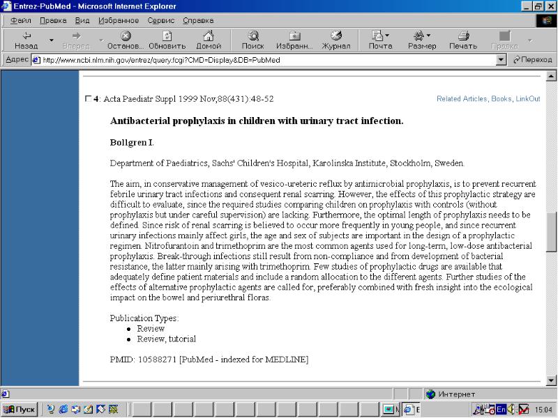Stop page loading with Останов button

tap(126, 40)
